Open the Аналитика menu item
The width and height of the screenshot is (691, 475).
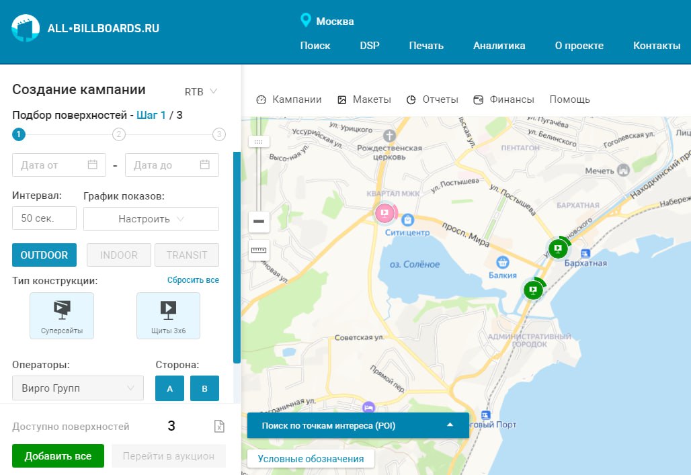coord(499,46)
